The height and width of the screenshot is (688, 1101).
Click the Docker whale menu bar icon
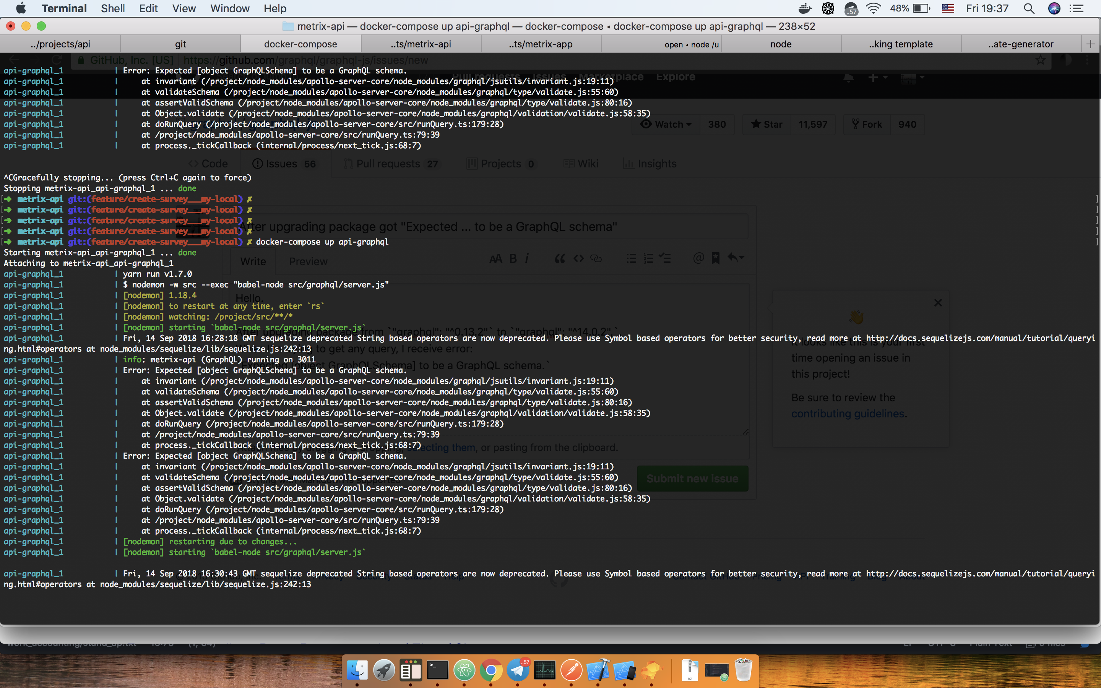pyautogui.click(x=805, y=8)
